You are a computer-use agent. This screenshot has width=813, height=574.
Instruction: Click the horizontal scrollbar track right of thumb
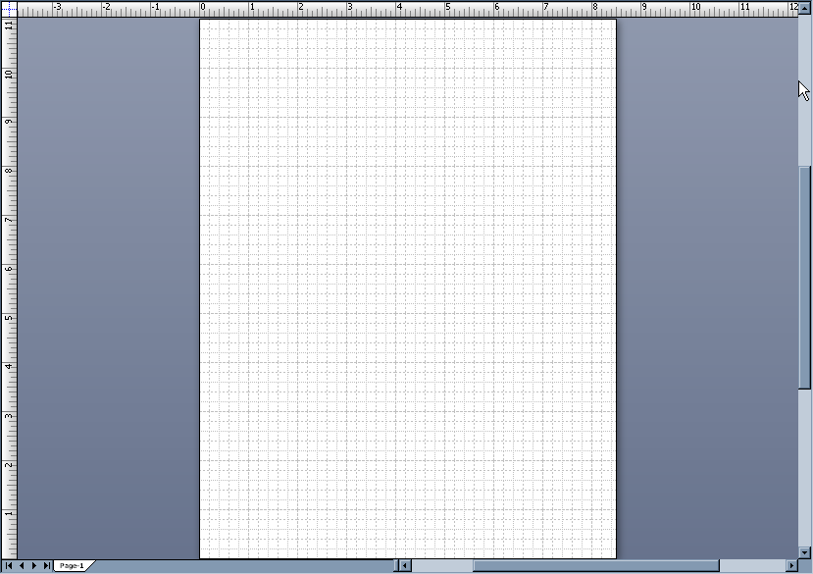(x=753, y=566)
